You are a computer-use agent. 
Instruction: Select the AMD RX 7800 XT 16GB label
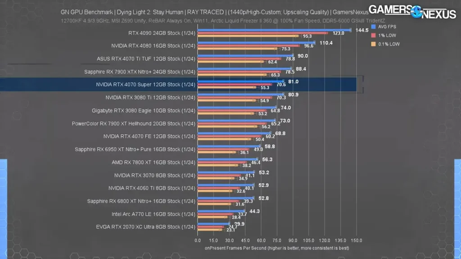coord(154,162)
